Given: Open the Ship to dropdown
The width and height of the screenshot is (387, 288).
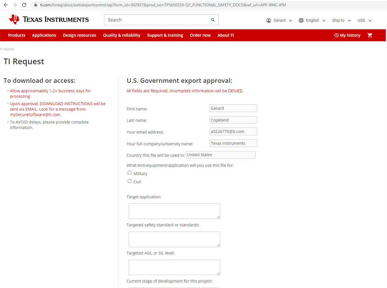Looking at the screenshot, I should (341, 20).
